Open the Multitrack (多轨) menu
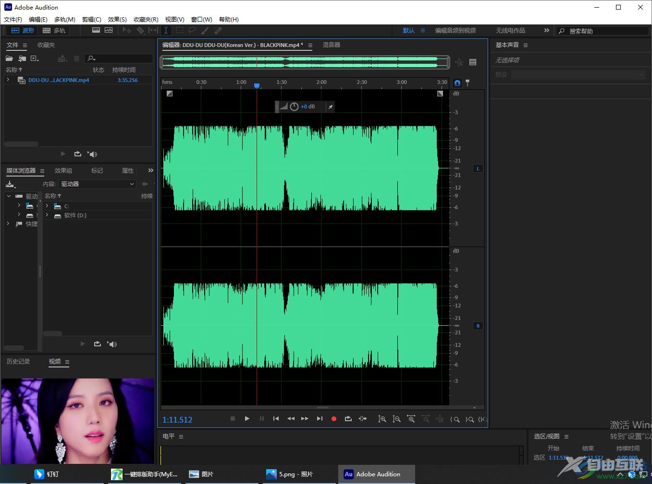Screen dimensions: 652x484 65,20
